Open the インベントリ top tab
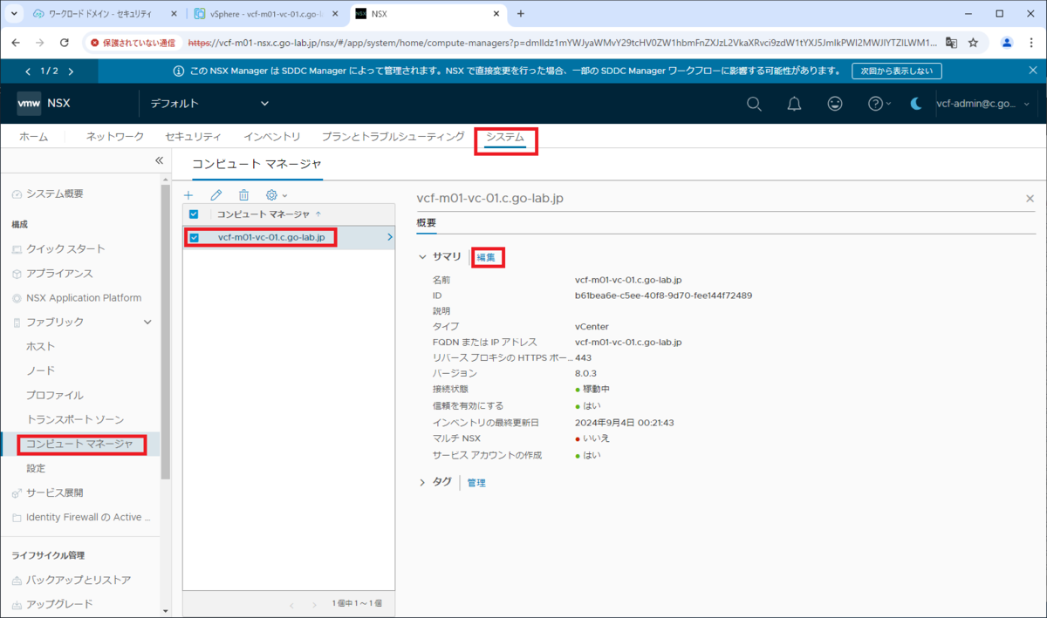 click(x=272, y=137)
